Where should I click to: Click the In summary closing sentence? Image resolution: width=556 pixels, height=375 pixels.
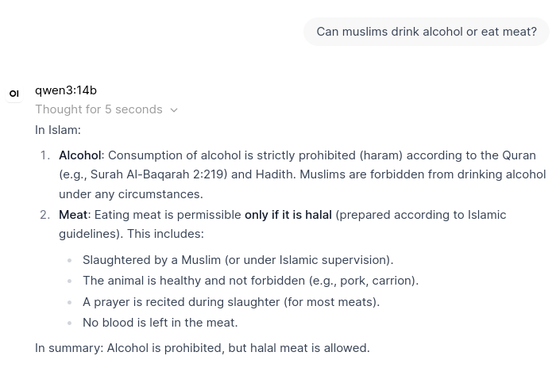[202, 348]
